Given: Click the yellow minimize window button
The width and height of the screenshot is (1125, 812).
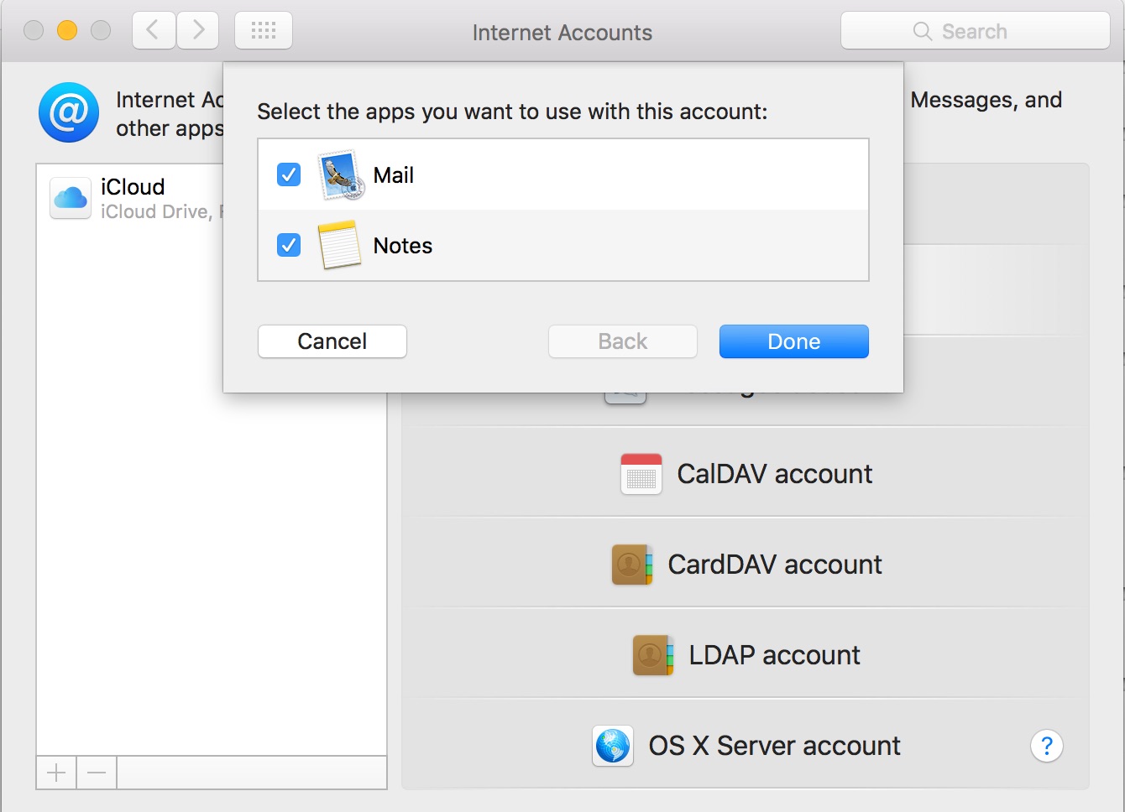Looking at the screenshot, I should pyautogui.click(x=67, y=31).
